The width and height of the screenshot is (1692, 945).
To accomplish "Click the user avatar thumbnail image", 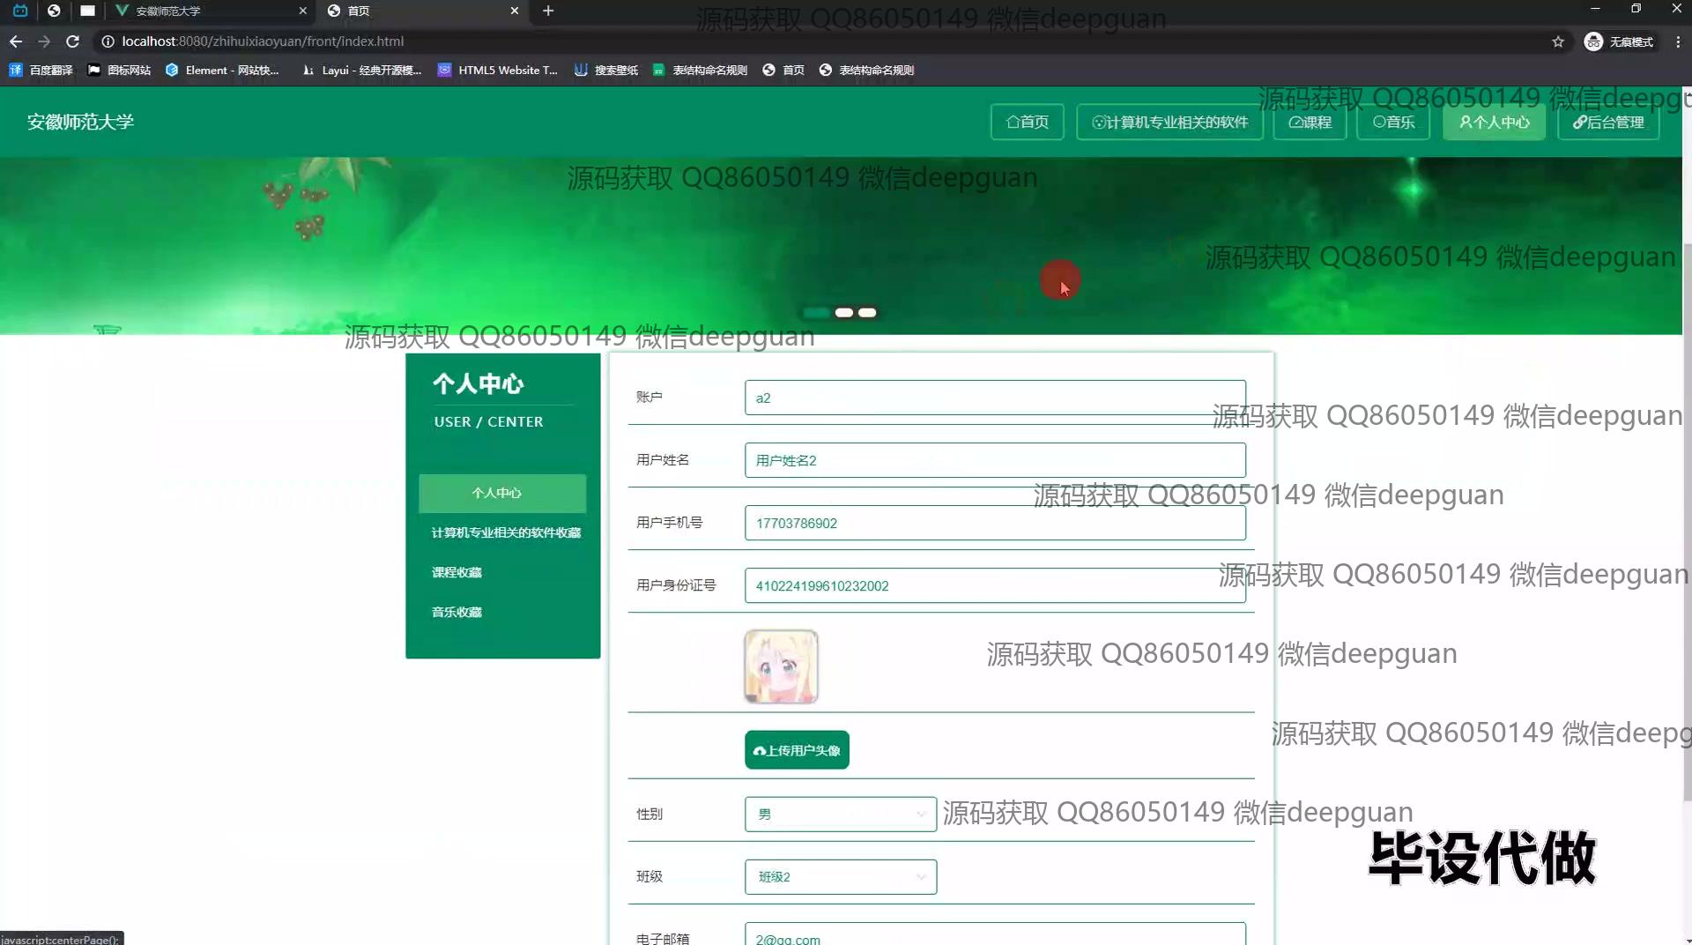I will [x=781, y=666].
